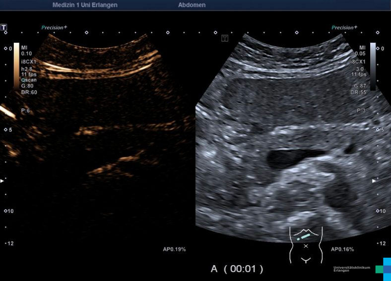The image size is (391, 281).
Task: Click the AP0.16% acoustic power readout
Action: (342, 249)
